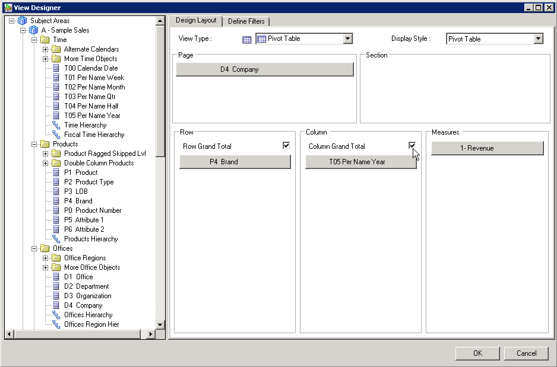Click the OK button

(477, 353)
